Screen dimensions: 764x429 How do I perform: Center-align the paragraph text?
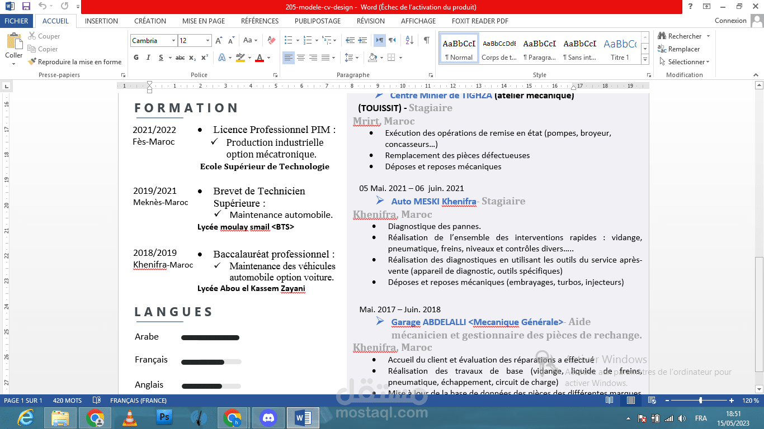(301, 58)
